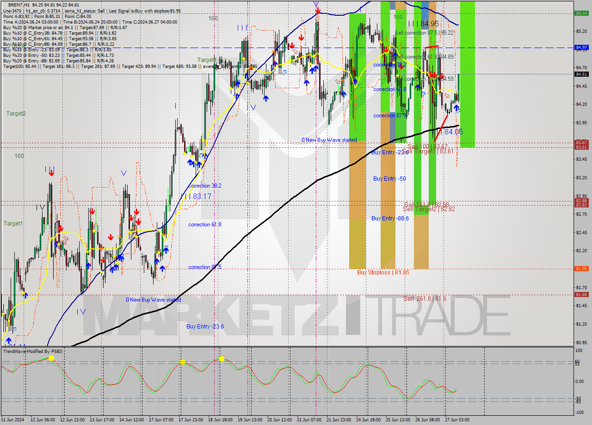This screenshot has width=592, height=425.
Task: Click the '17 Jun 23:00' time label
Action: click(191, 419)
